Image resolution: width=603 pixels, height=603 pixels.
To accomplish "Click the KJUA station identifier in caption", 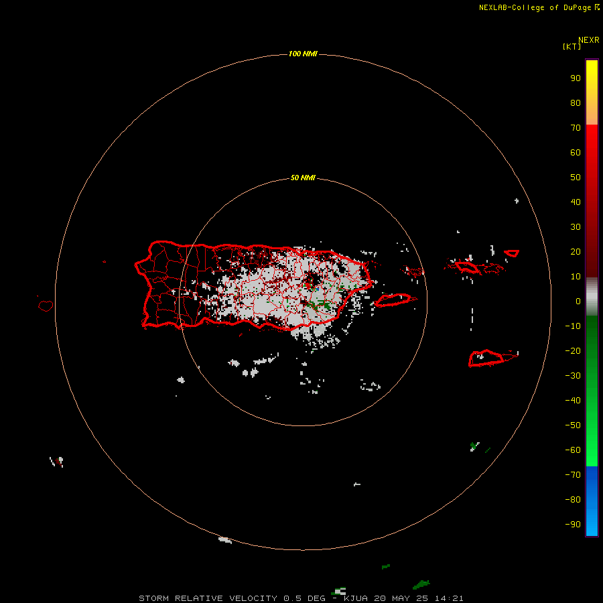I will tap(356, 598).
